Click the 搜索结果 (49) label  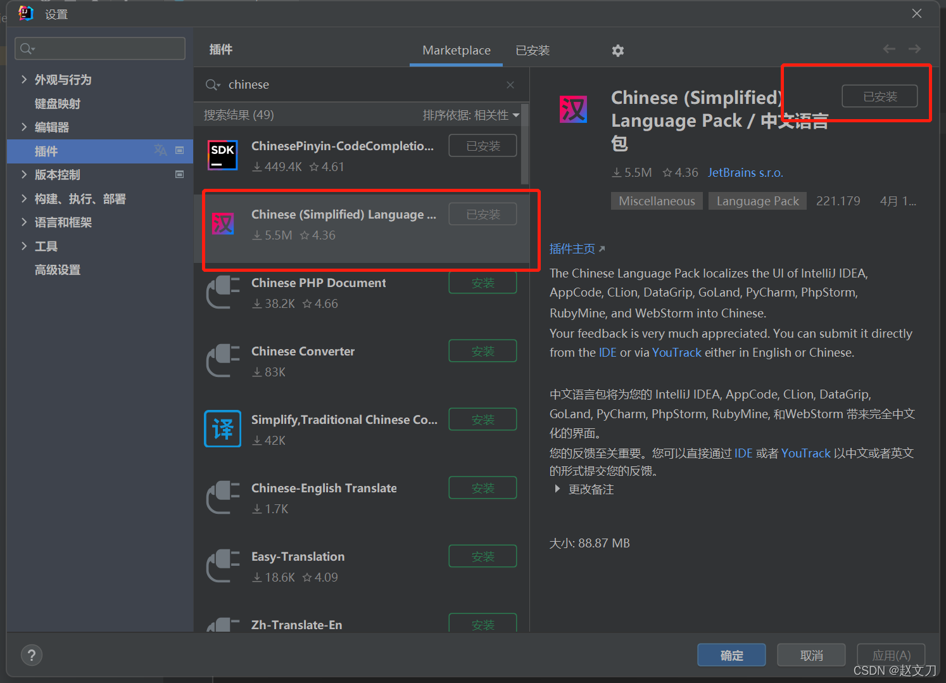[239, 115]
